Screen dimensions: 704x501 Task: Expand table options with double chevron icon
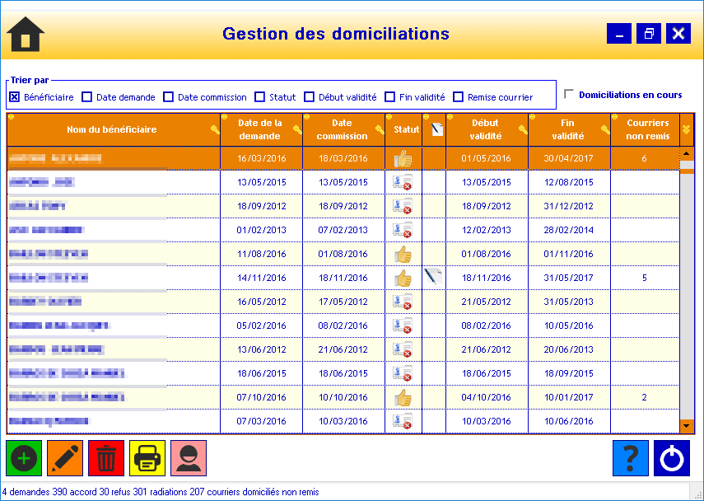(x=687, y=129)
